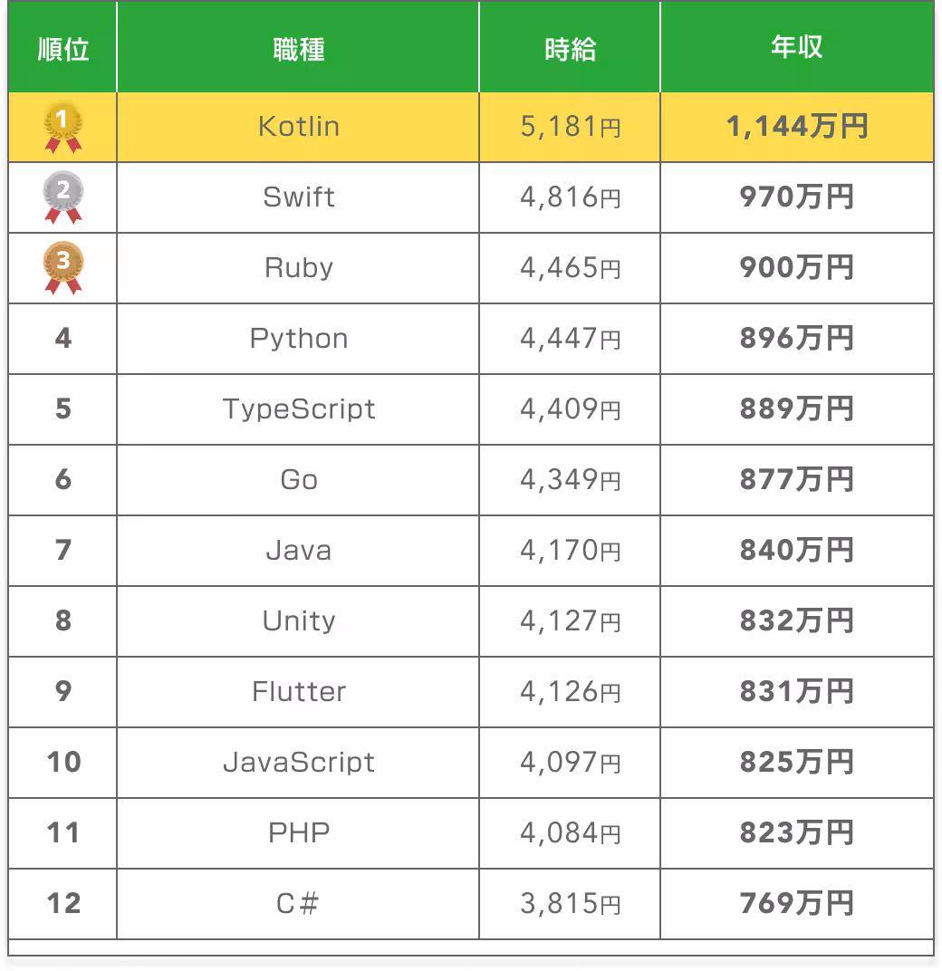Select the TypeScript cell

(298, 409)
